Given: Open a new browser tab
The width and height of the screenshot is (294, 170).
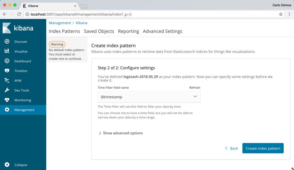Looking at the screenshot, I should [84, 6].
